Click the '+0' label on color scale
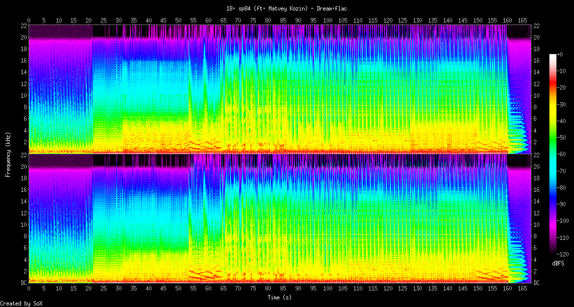574x307 pixels. 560,54
